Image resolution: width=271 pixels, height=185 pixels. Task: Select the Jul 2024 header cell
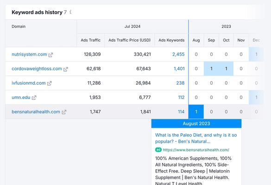(x=132, y=26)
